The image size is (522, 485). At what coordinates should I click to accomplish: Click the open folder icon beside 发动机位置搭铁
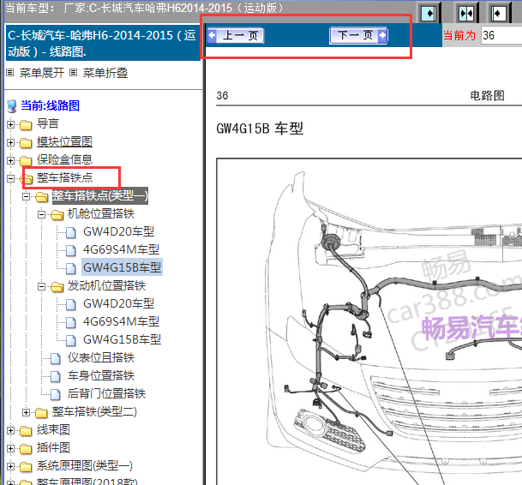pos(57,287)
